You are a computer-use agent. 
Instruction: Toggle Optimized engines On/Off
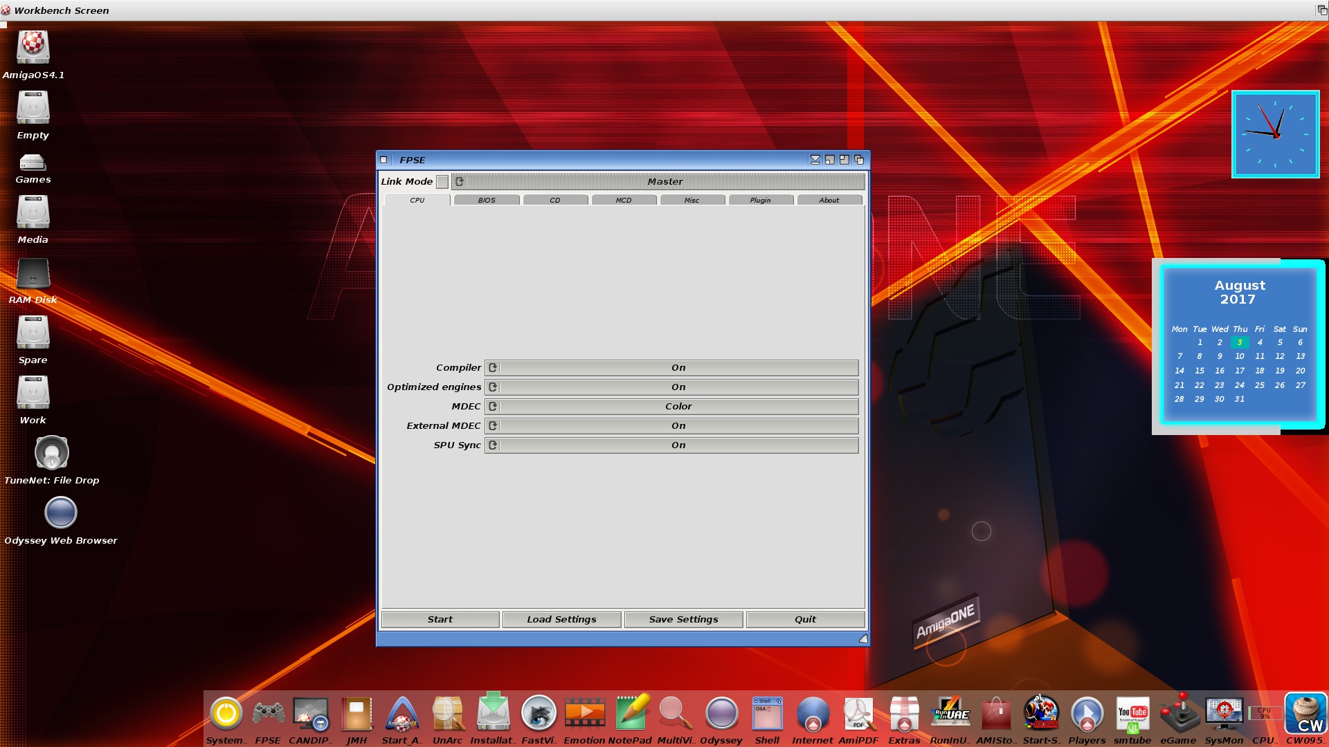[x=494, y=387]
